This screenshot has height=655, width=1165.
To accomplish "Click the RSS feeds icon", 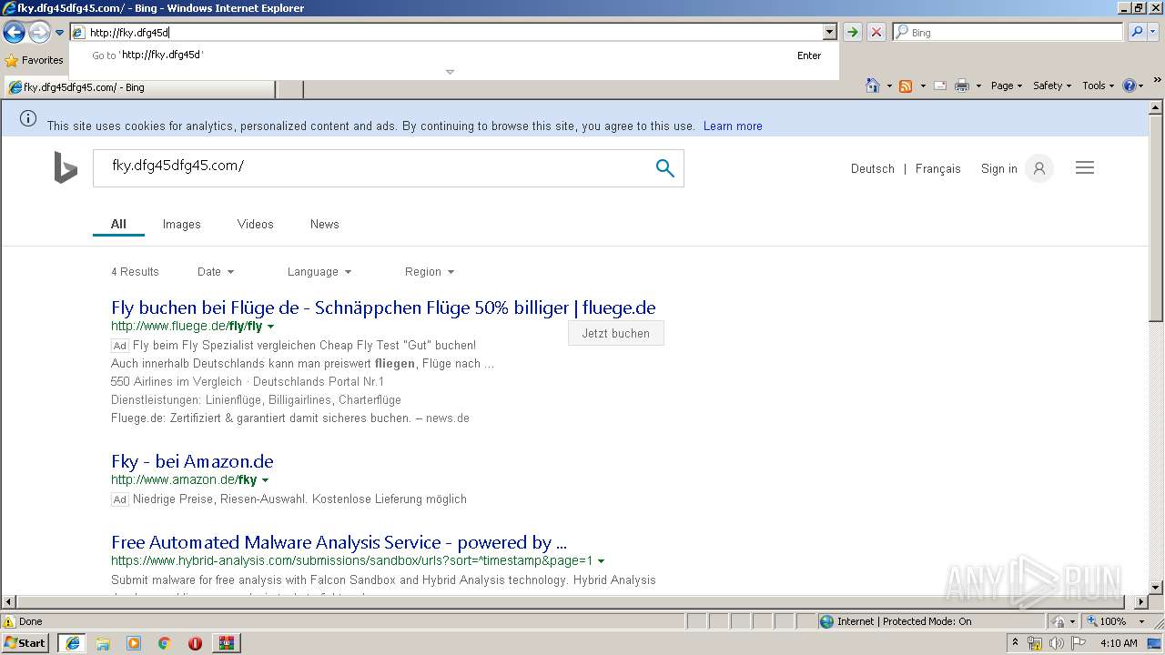I will (906, 86).
